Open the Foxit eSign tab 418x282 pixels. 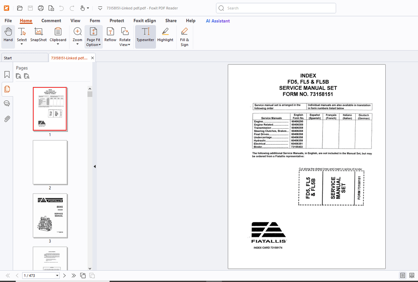tap(145, 21)
